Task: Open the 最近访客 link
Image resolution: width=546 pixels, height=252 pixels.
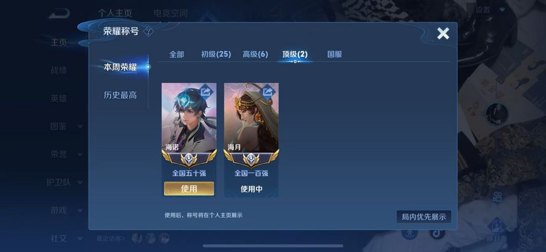Action: [111, 239]
